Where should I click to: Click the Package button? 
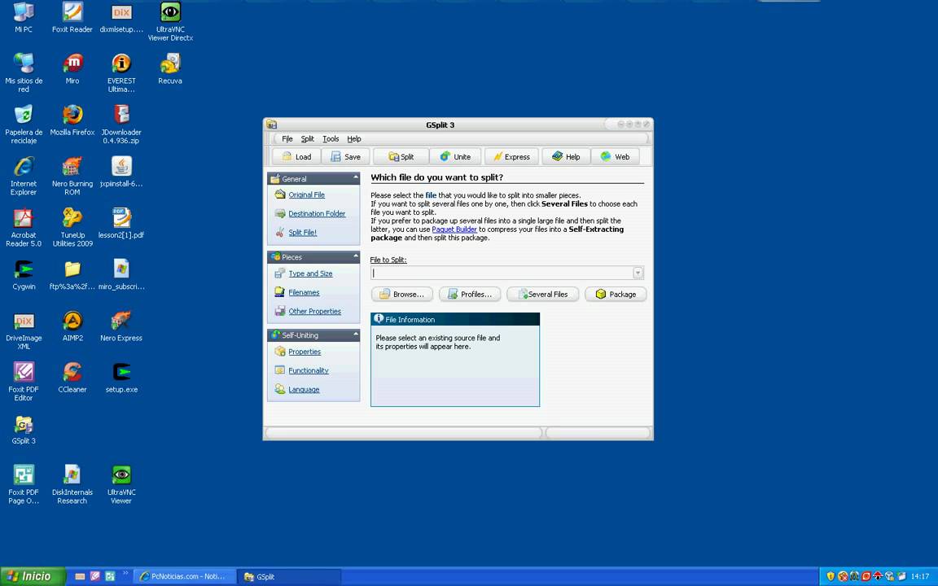pos(616,294)
